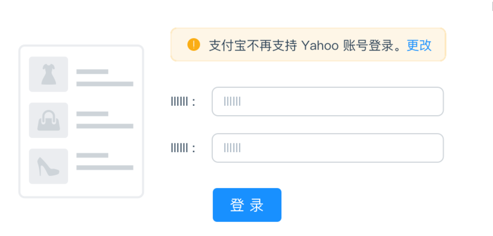Image resolution: width=493 pixels, height=236 pixels.
Task: Select the long gray line beside the dress
Action: [x=105, y=84]
